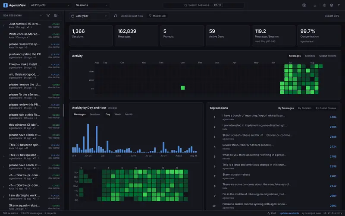This screenshot has height=216, width=345.
Task: Set timeline granularity to Day
Action: coord(108,114)
